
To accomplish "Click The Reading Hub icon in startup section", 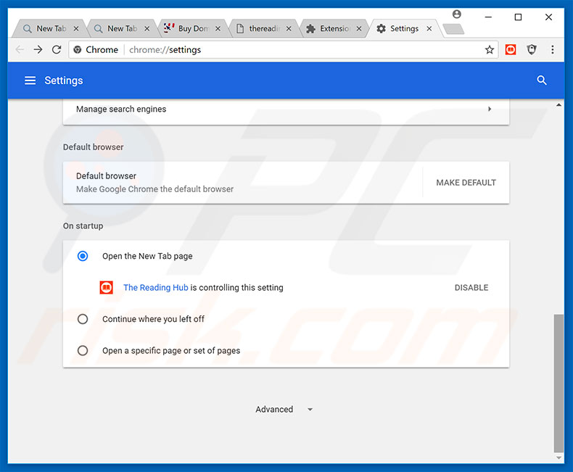I will 107,288.
